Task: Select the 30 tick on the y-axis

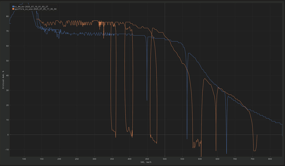Action: point(7,90)
